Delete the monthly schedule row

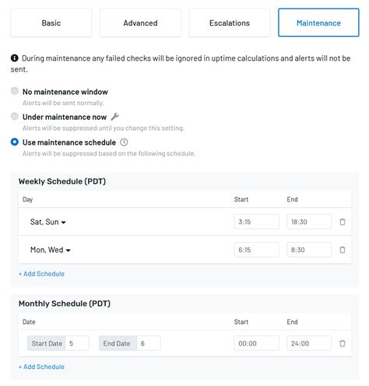click(x=343, y=343)
